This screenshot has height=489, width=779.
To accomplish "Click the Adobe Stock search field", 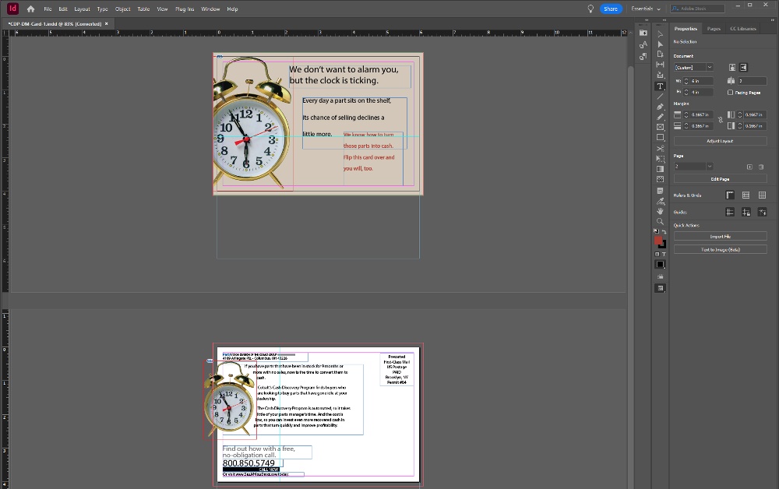I will [x=697, y=9].
